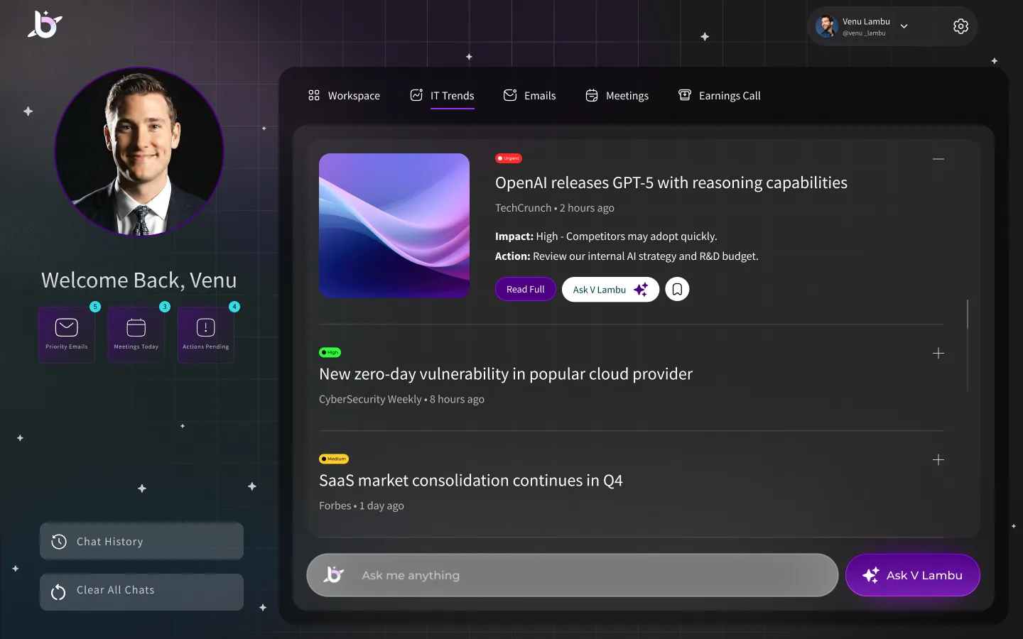Click the headline 'SaaS market consolidation continues in Q4'
Viewport: 1023px width, 639px height.
point(471,481)
